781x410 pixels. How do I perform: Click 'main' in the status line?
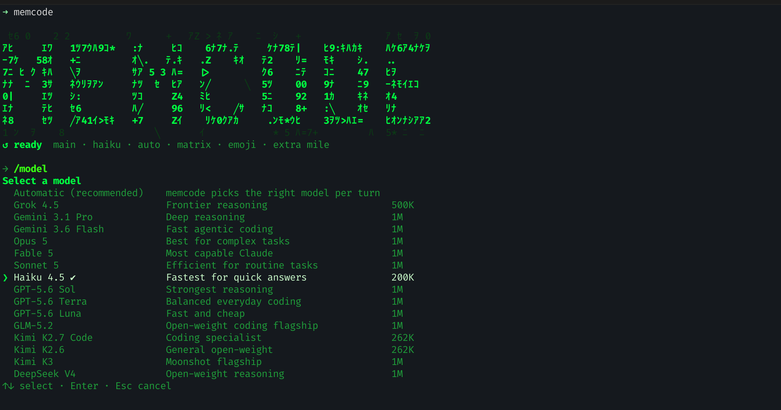coord(64,145)
